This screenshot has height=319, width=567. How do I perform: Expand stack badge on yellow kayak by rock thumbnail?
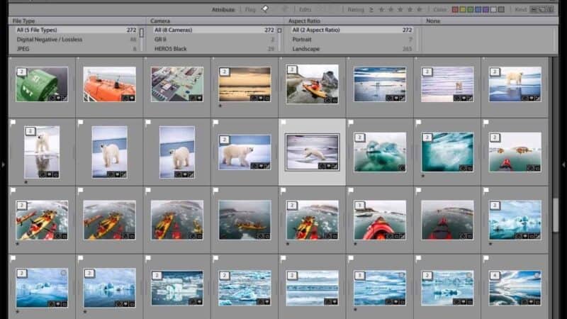292,69
